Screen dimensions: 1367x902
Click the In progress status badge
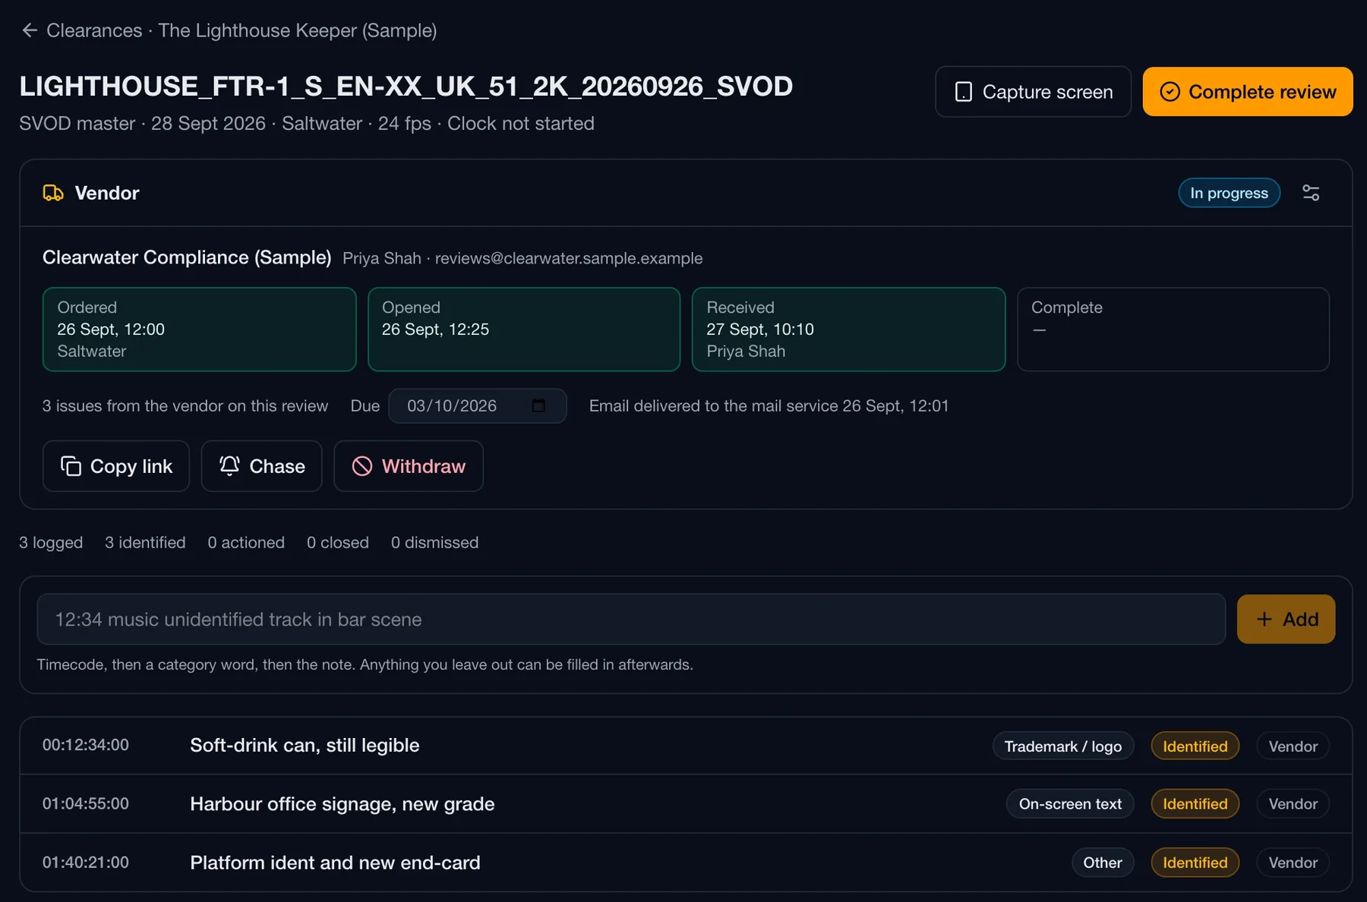(x=1229, y=193)
